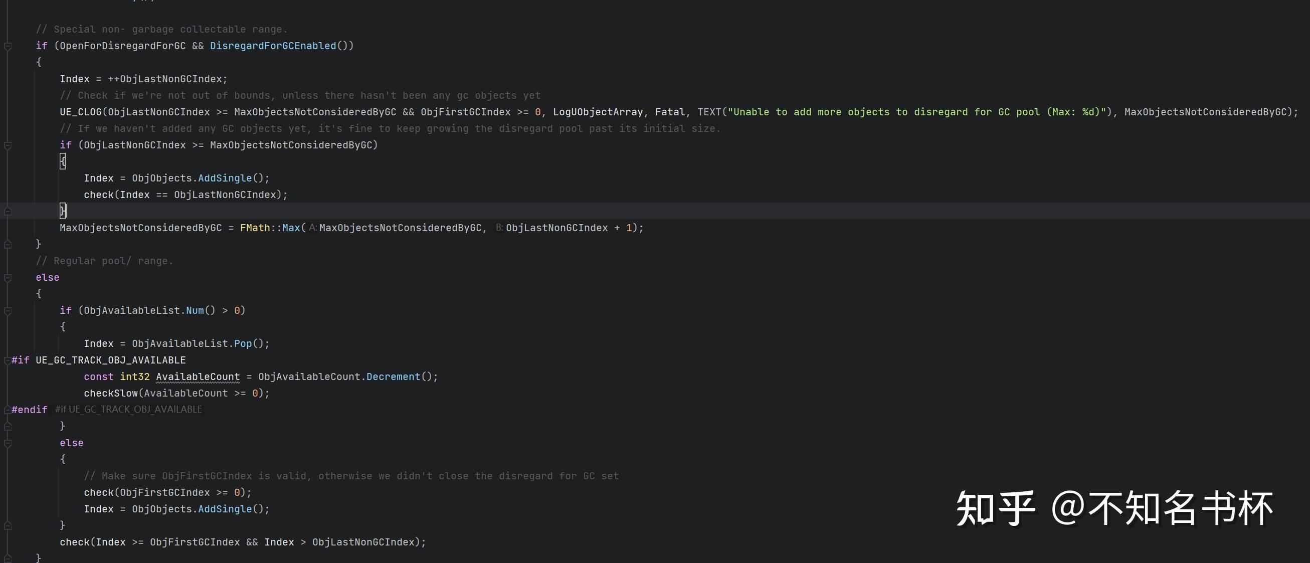Viewport: 1310px width, 563px height.
Task: Collapse the OpenForDisregardForGC if block fold marker
Action: [x=8, y=46]
